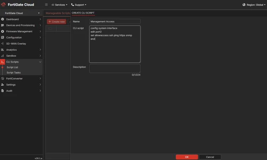Expand the Firmware Management chevron
267x160 pixels.
[x=40, y=31]
